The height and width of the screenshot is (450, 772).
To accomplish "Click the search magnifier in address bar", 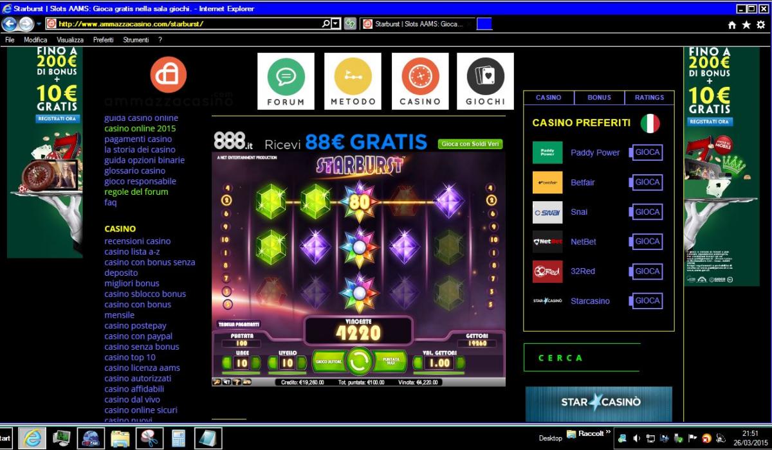I will pos(326,24).
